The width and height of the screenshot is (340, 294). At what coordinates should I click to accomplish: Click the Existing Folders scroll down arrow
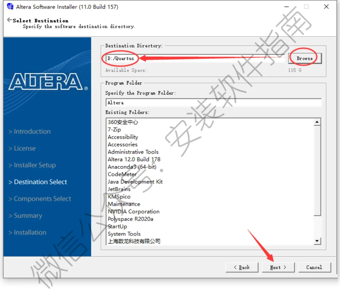(317, 241)
